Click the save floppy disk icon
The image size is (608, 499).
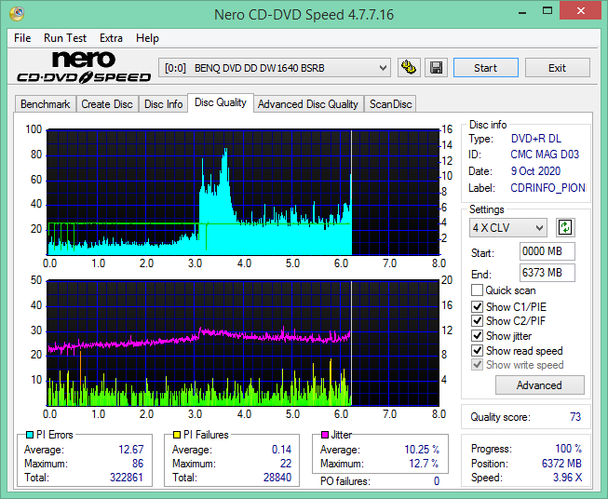click(x=437, y=68)
